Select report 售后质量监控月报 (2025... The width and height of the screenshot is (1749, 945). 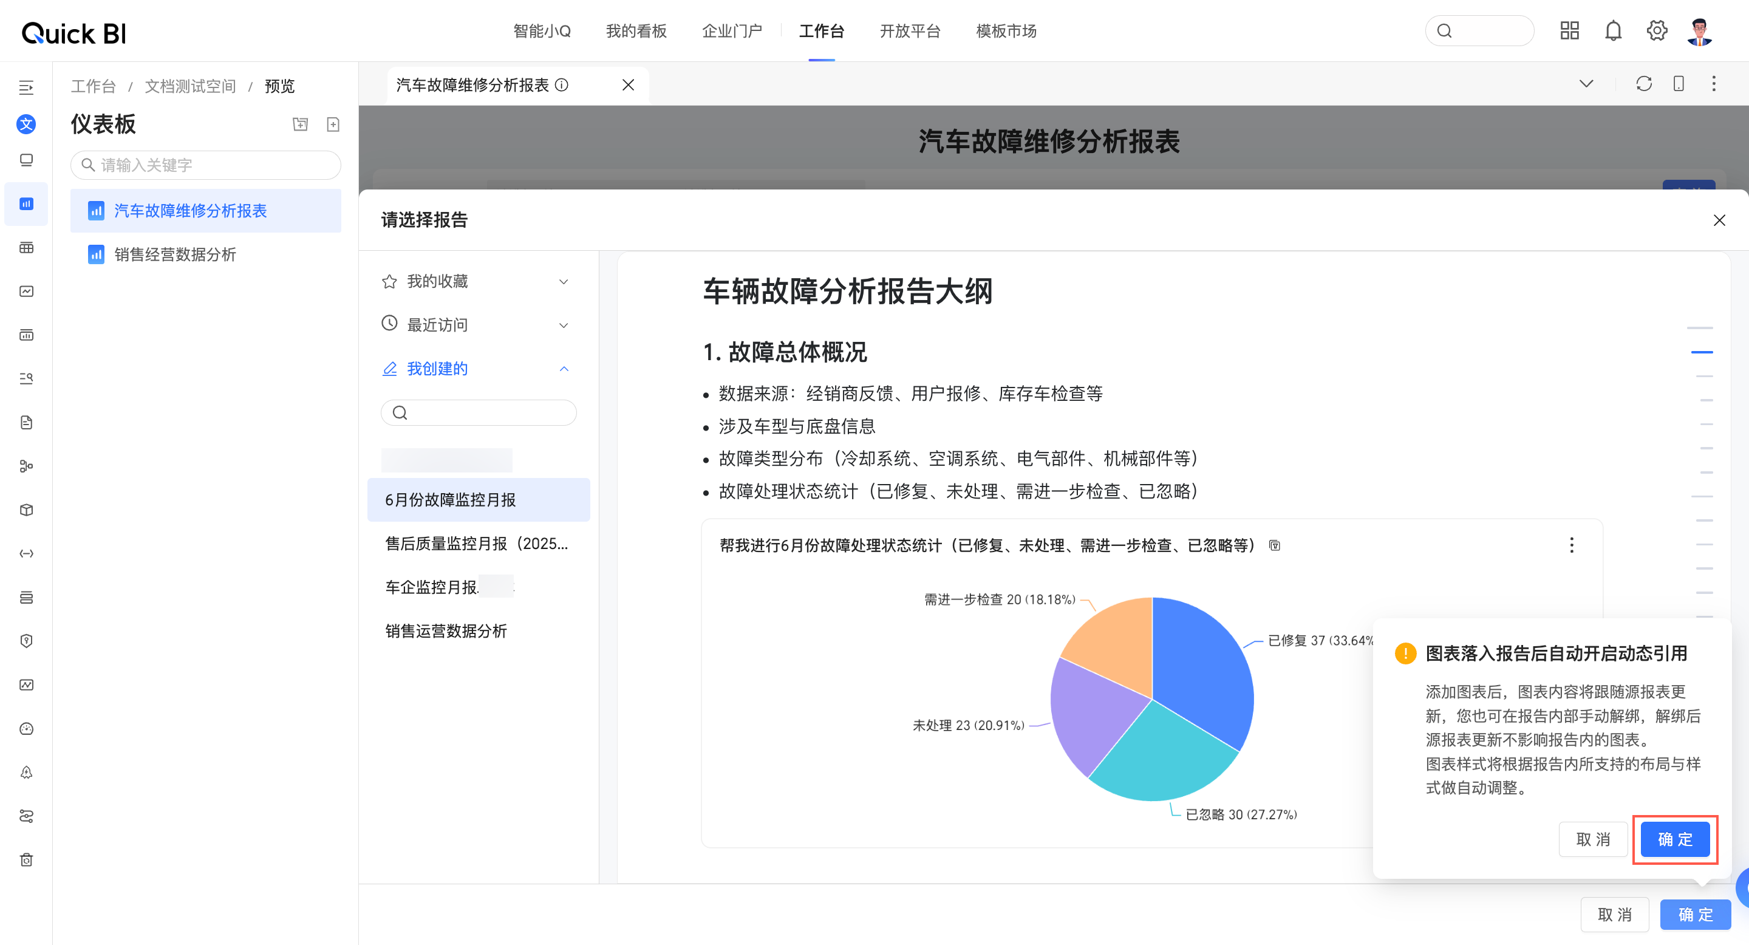pyautogui.click(x=479, y=543)
